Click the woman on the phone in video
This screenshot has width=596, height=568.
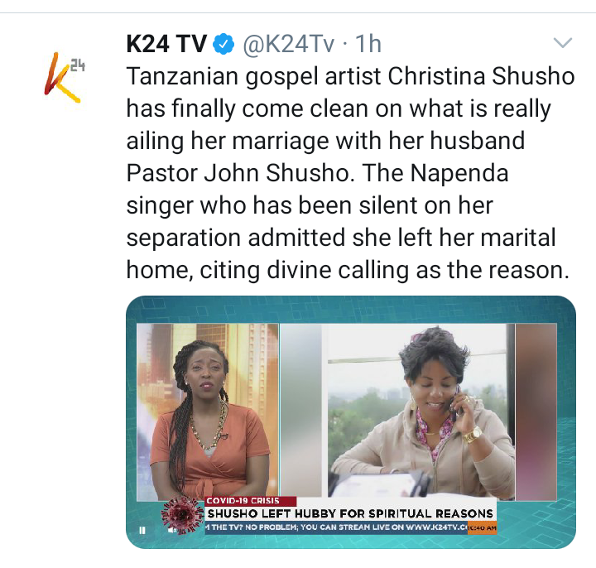tap(424, 412)
